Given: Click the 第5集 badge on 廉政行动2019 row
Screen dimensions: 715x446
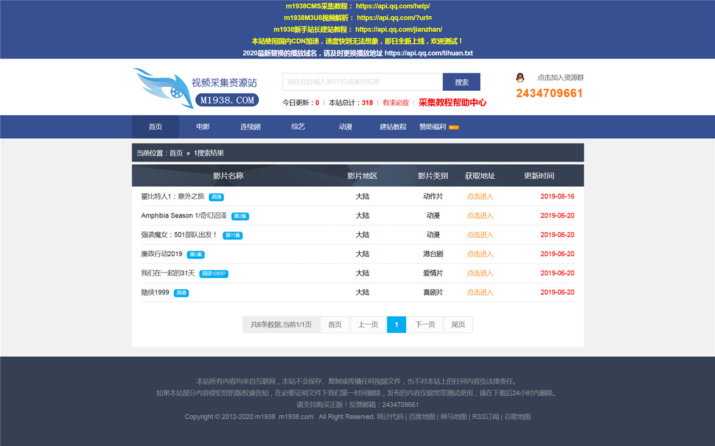Looking at the screenshot, I should 196,255.
